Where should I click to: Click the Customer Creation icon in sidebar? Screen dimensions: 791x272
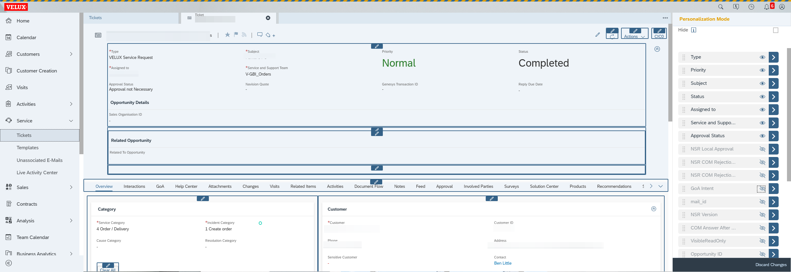(x=9, y=71)
